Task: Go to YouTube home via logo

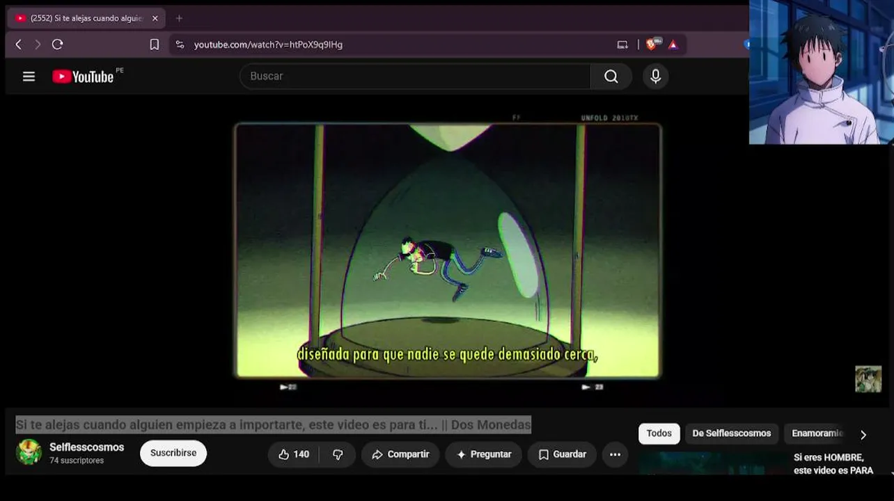Action: [83, 77]
